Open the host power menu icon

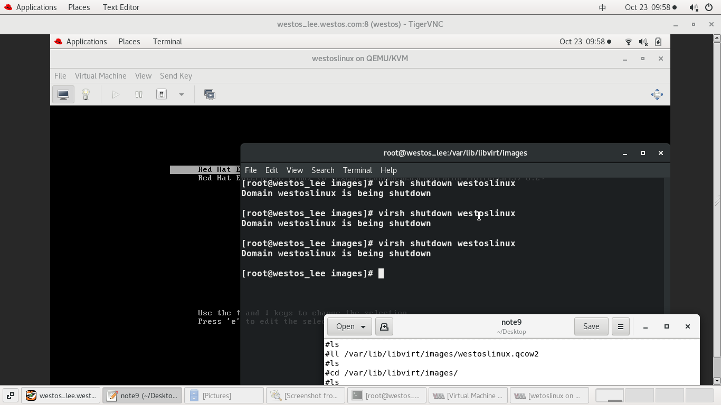click(x=709, y=7)
